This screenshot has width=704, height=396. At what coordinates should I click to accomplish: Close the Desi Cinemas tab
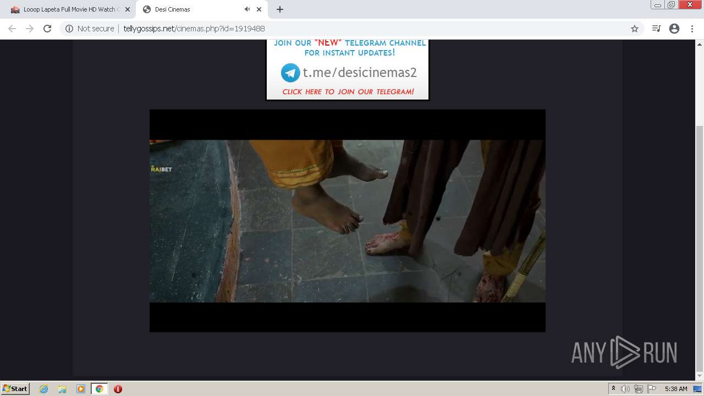tap(259, 9)
